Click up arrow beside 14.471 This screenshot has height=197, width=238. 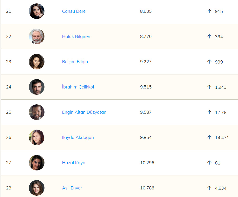pyautogui.click(x=209, y=137)
